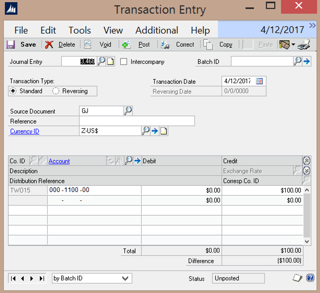This screenshot has height=293, width=320.
Task: Click the Journal Entry lookup magnifier icon
Action: click(101, 62)
